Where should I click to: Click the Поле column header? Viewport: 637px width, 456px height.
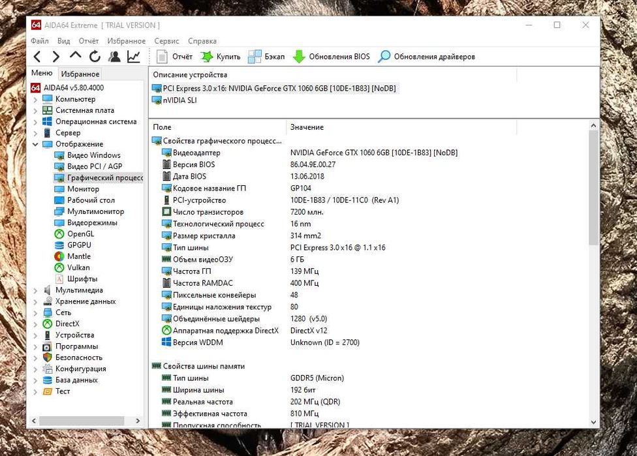(217, 127)
